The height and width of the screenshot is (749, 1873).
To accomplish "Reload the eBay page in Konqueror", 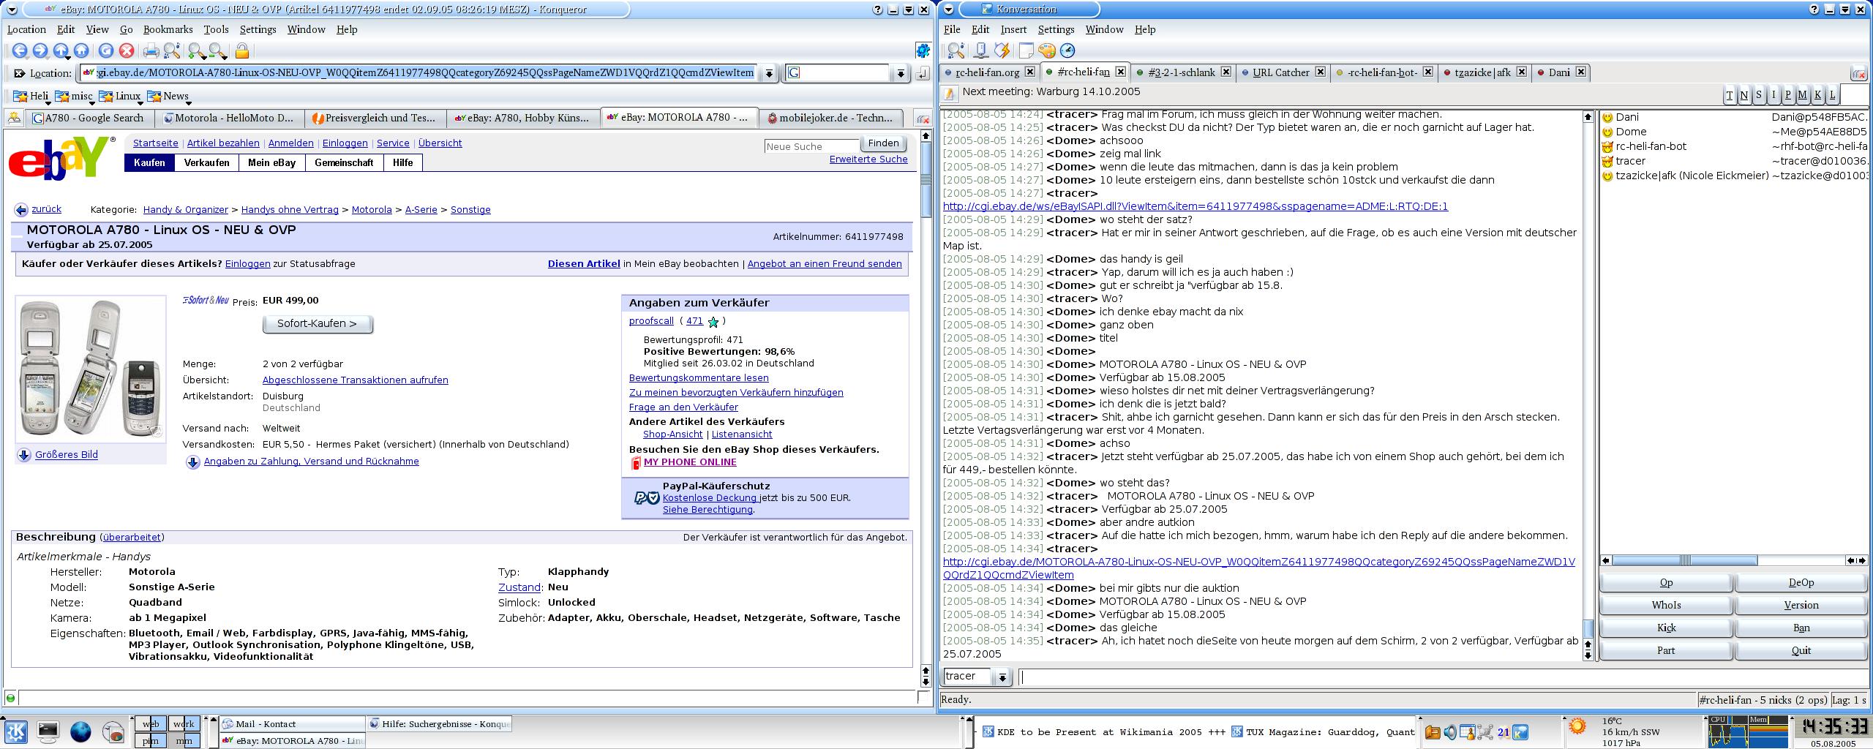I will [106, 50].
